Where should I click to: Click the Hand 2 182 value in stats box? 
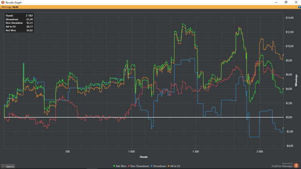pyautogui.click(x=29, y=15)
